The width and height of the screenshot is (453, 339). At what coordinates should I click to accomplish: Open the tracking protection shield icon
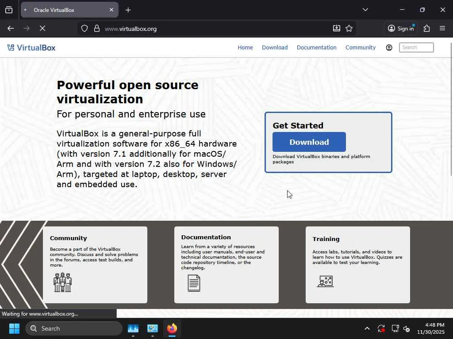click(x=84, y=29)
